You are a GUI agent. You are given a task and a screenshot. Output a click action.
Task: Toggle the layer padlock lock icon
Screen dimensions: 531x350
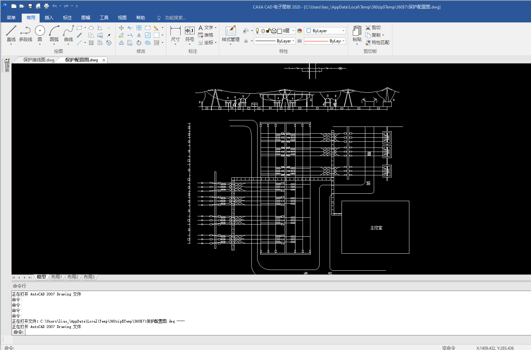click(x=268, y=31)
